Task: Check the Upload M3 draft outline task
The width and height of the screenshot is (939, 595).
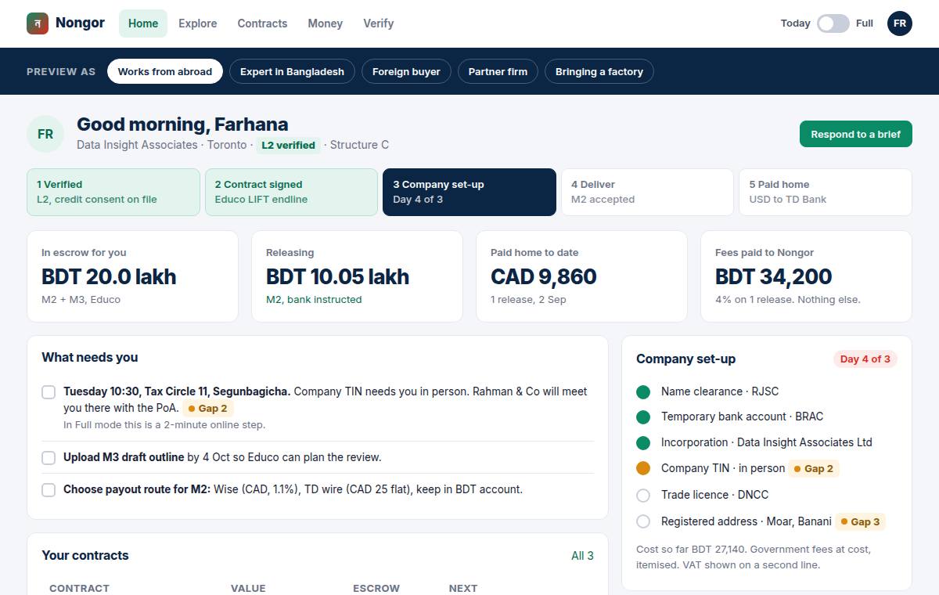Action: click(49, 458)
